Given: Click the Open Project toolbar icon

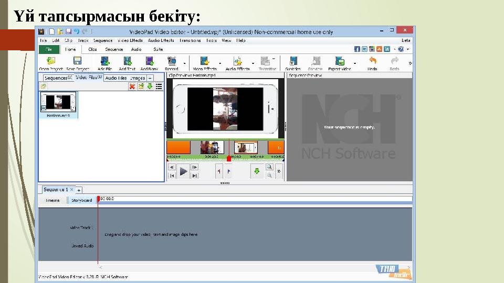Looking at the screenshot, I should 51,61.
